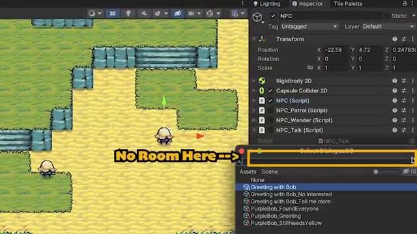This screenshot has height=234, width=417.
Task: Open NPC (Script) preset settings icon
Action: click(404, 101)
